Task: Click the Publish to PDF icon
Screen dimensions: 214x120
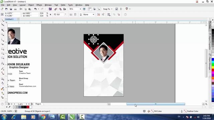Action: [x=65, y=9]
